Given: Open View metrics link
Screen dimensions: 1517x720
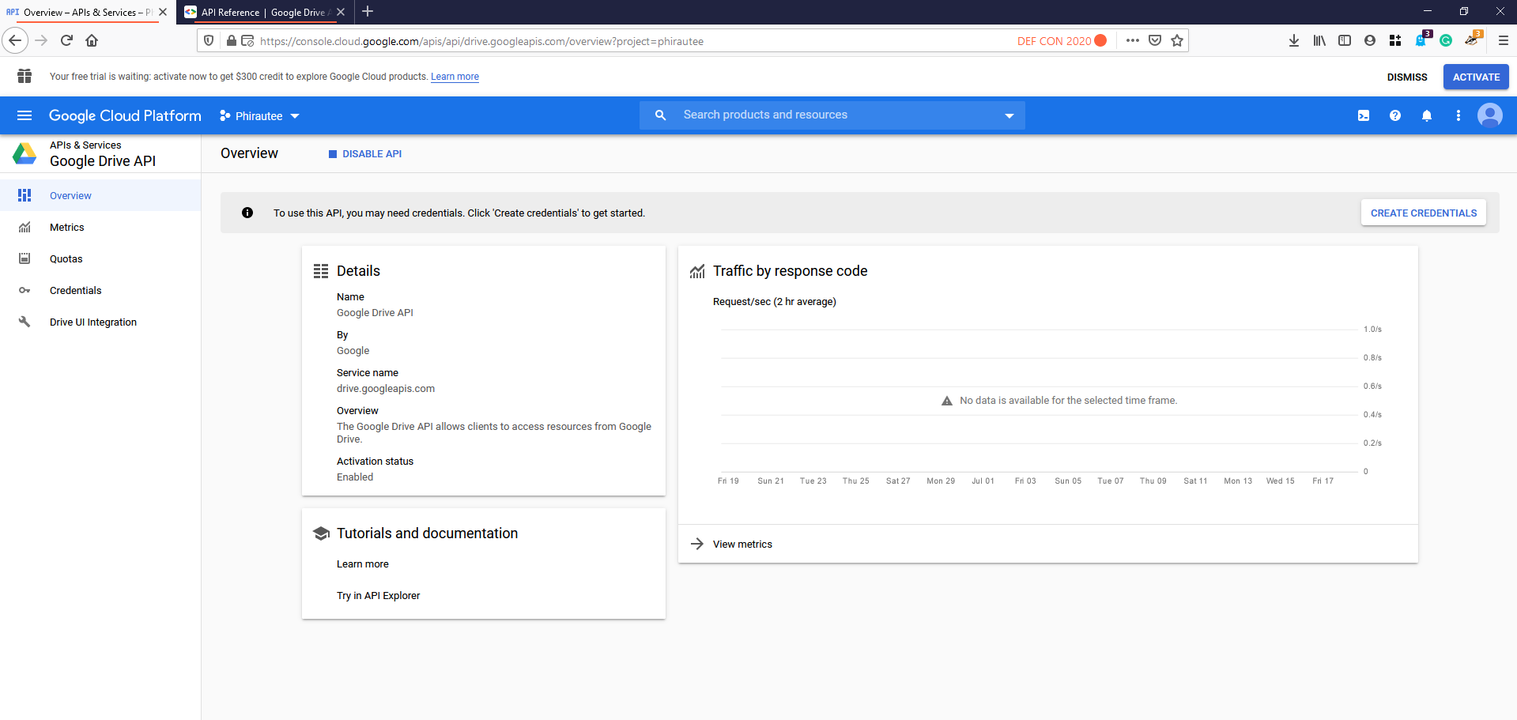Looking at the screenshot, I should (742, 544).
